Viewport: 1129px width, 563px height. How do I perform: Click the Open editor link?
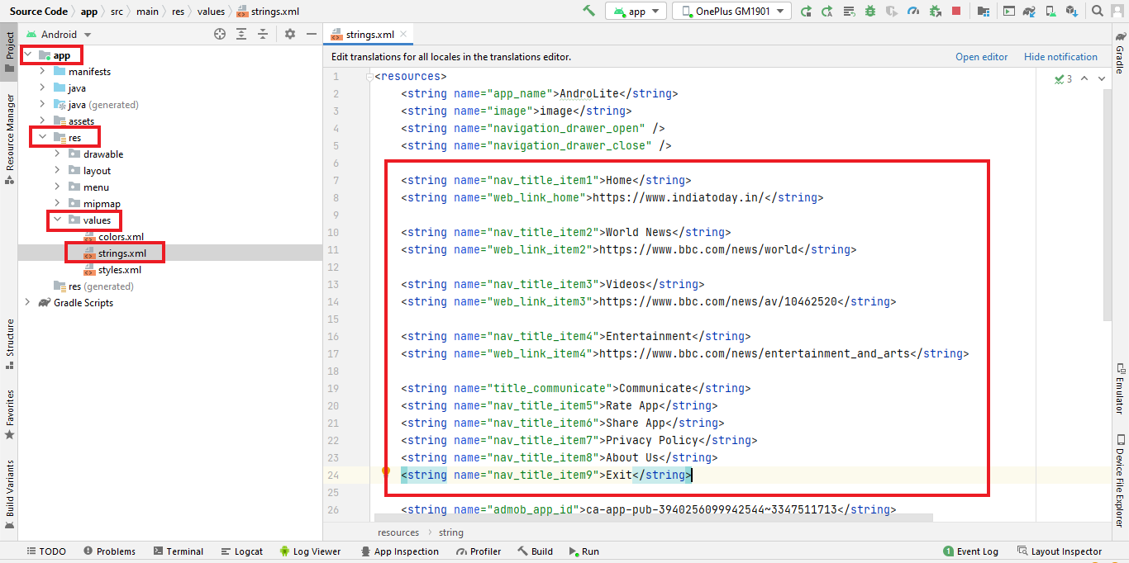[981, 57]
